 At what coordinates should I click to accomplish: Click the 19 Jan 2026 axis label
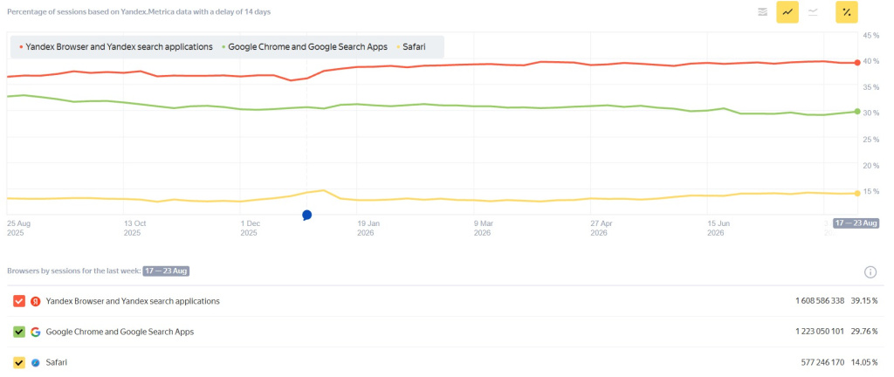coord(368,228)
